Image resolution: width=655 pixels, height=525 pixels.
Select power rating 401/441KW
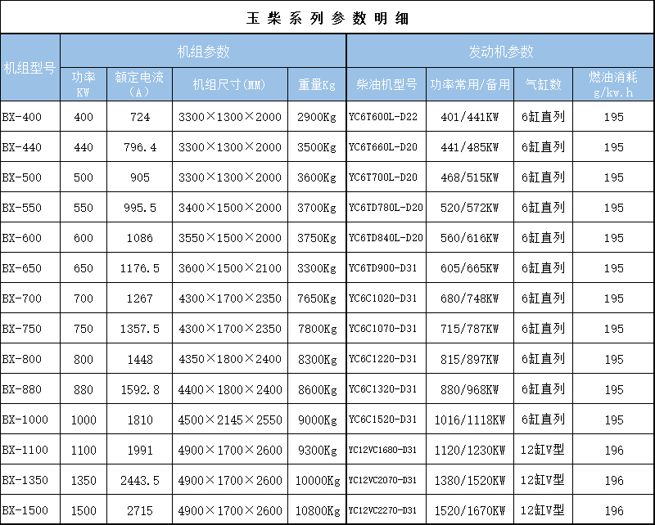point(470,117)
